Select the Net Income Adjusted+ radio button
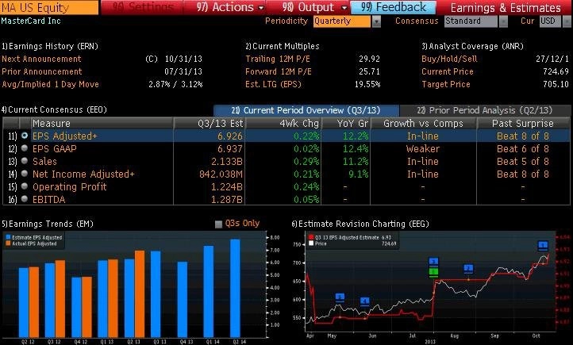Viewport: 573px width, 345px height. click(x=25, y=174)
